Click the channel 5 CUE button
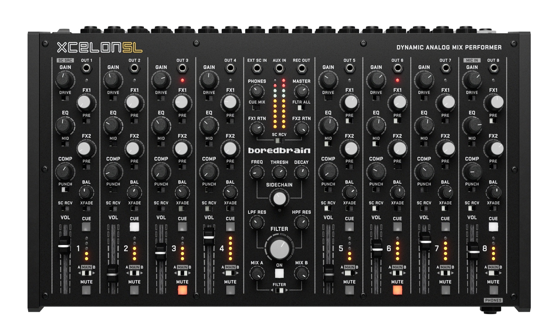 click(x=349, y=226)
